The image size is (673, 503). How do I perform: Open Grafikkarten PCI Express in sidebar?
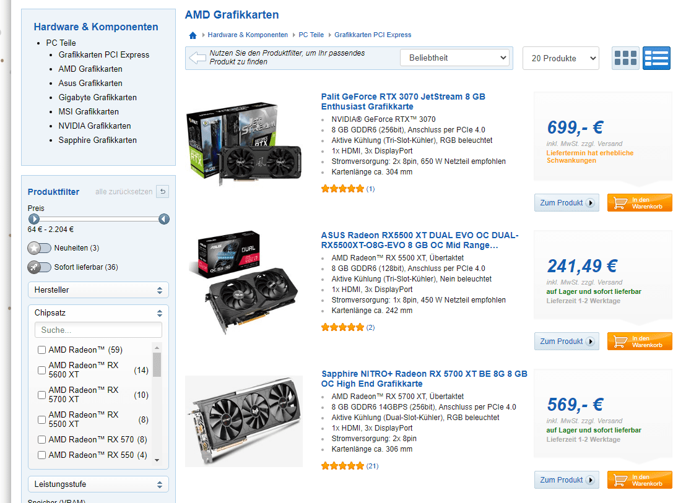(x=104, y=55)
